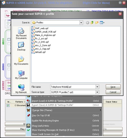This screenshot has height=138, width=127.
Task: Select the default.spf file
Action: coord(40,52)
